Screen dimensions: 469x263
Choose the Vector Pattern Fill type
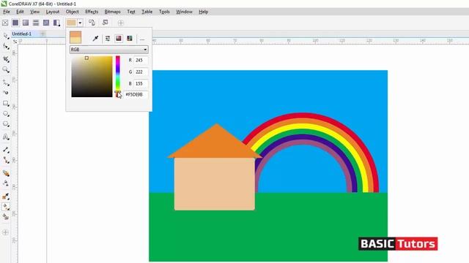(x=36, y=23)
